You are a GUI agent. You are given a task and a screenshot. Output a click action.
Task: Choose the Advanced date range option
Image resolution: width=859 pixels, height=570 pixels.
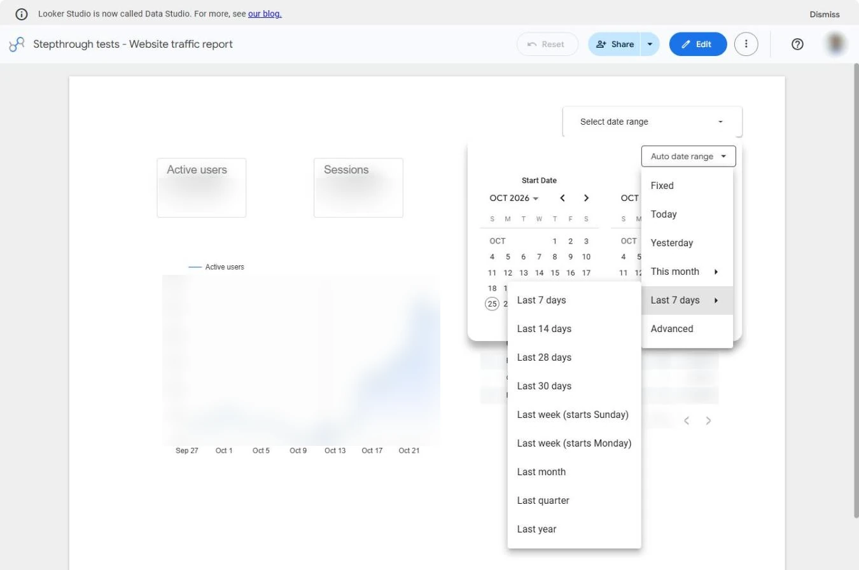[x=687, y=329]
